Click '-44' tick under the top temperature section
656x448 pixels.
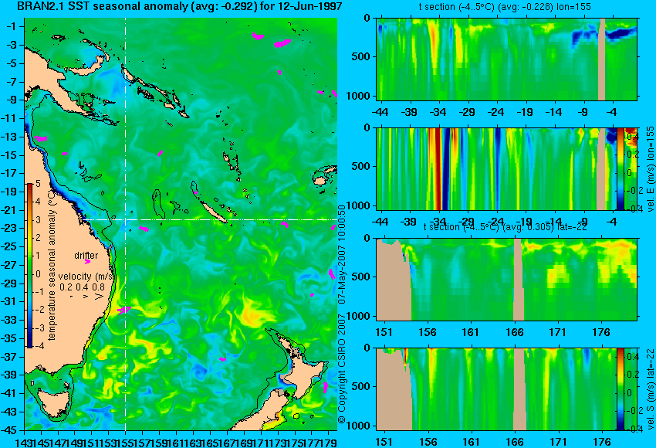pyautogui.click(x=380, y=112)
